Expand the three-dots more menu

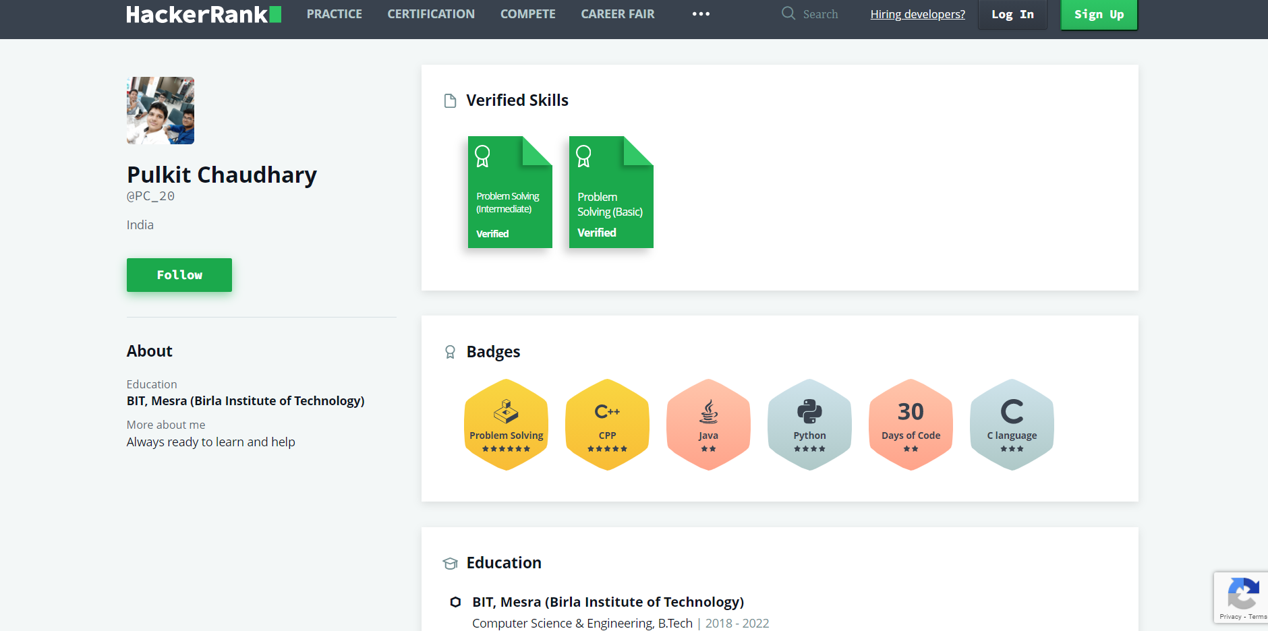701,13
